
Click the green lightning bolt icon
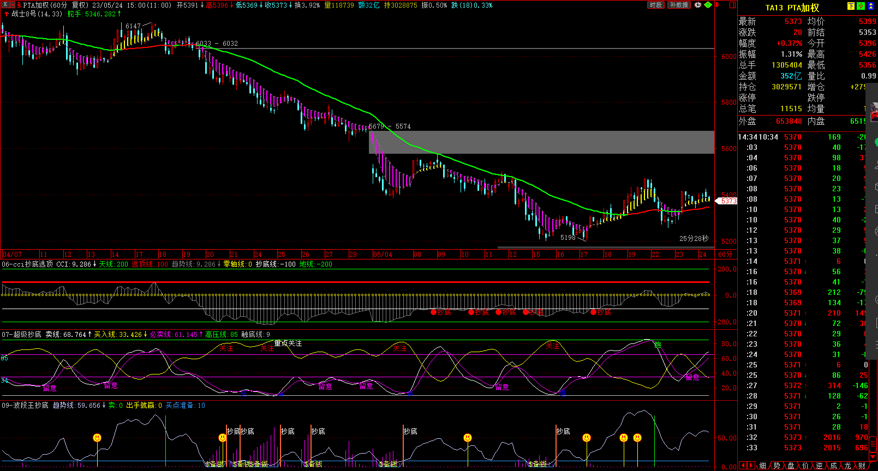tap(861, 6)
